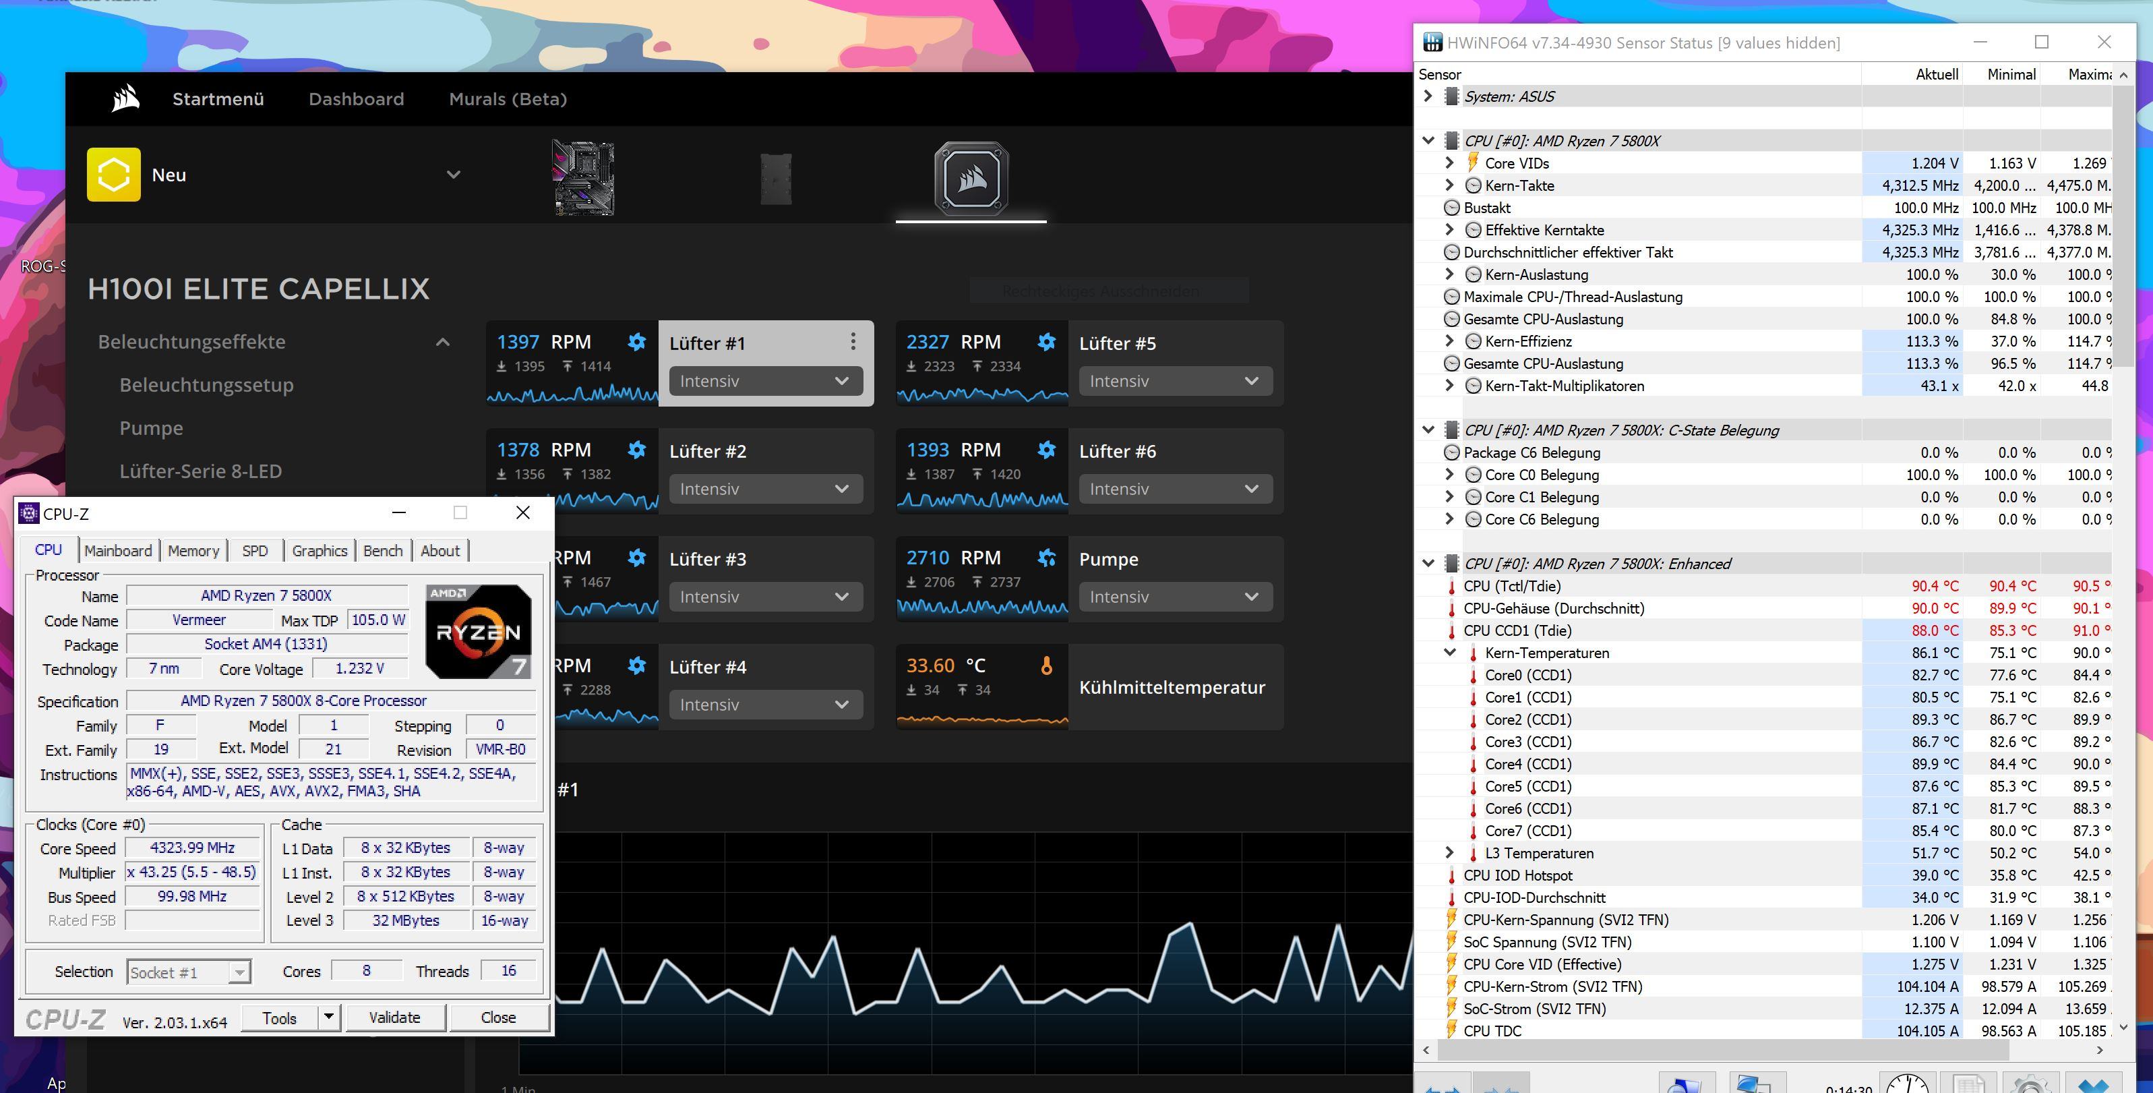Select the CPU (Tctl/Tdie) sensor row
Screen dimensions: 2153x1093
(x=1763, y=585)
